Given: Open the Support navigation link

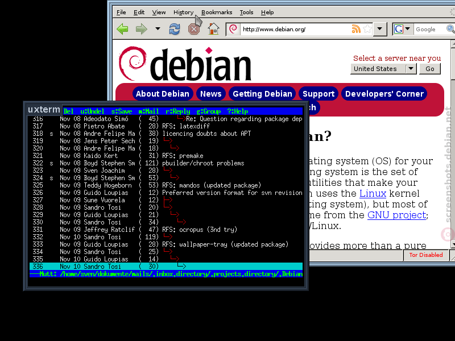Looking at the screenshot, I should (x=318, y=94).
